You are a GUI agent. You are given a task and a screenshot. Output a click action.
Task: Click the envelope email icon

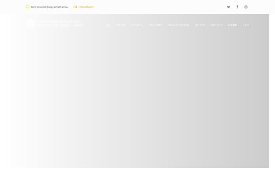tap(75, 7)
